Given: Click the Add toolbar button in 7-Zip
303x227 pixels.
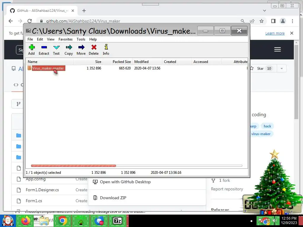Looking at the screenshot, I should (31, 50).
